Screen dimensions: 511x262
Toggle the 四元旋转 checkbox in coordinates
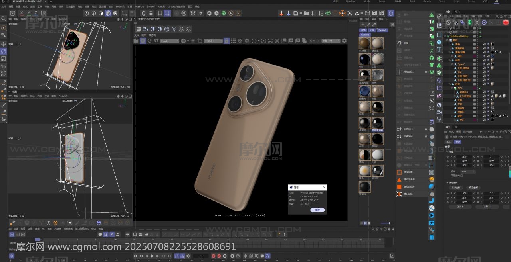462,175
